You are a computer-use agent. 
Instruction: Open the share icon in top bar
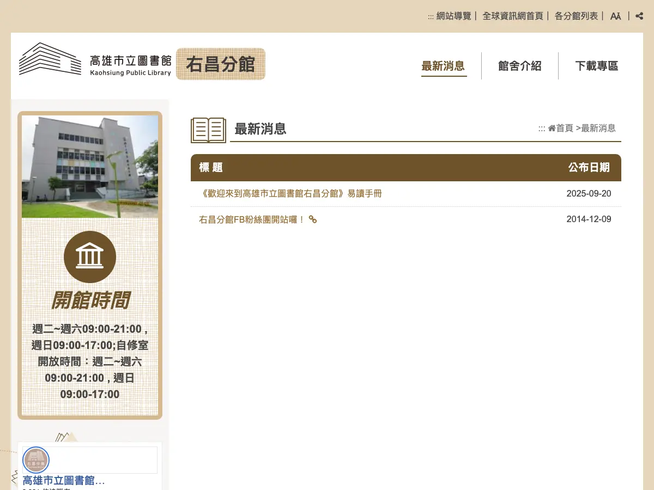point(639,16)
